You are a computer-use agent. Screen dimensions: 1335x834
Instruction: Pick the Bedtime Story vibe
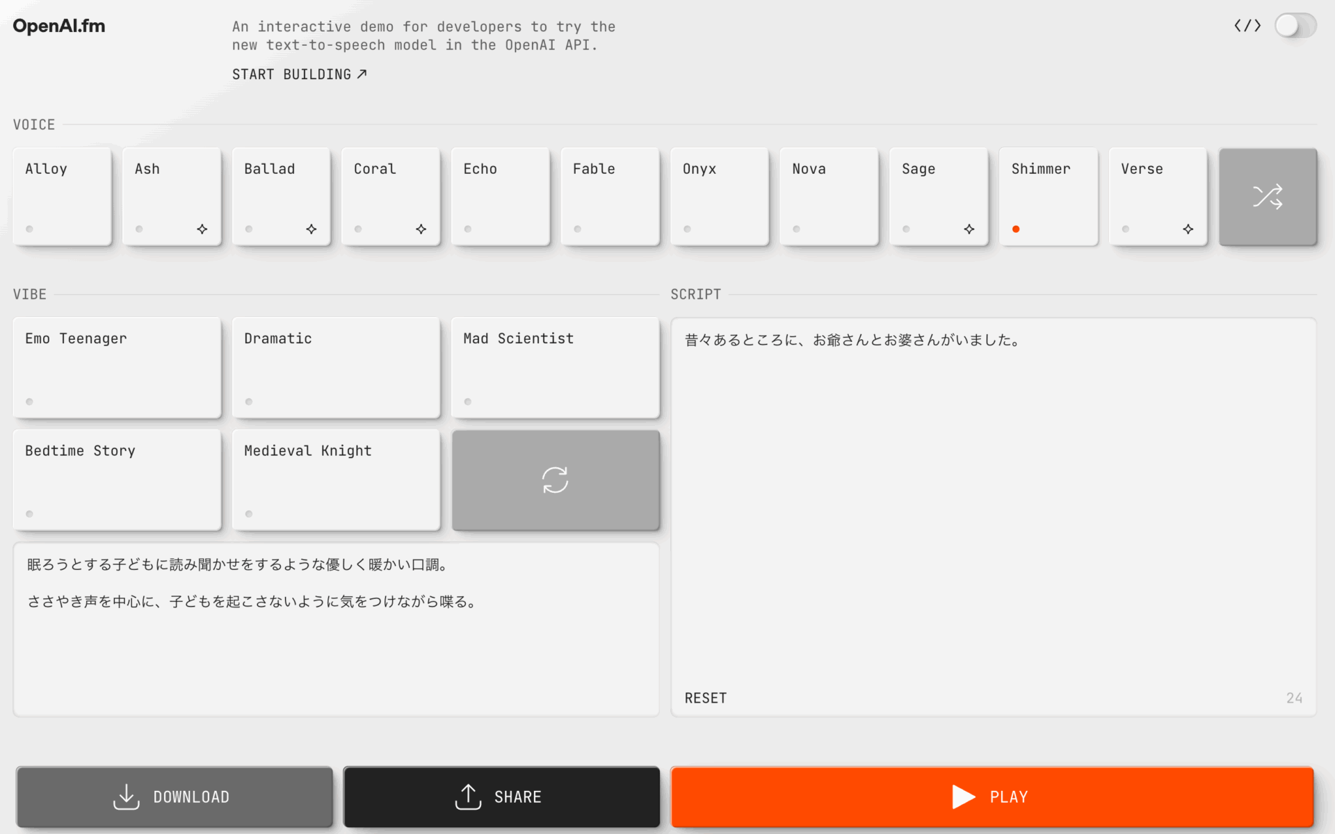117,480
